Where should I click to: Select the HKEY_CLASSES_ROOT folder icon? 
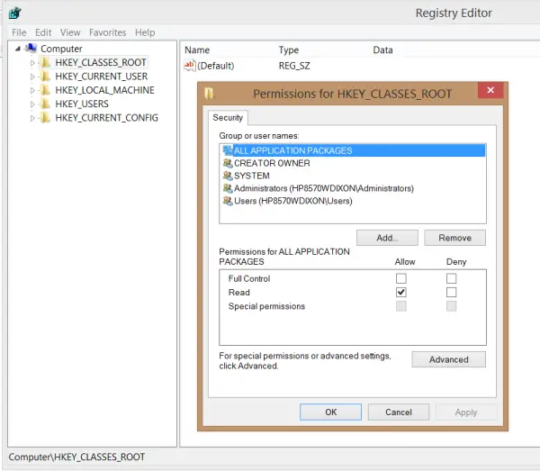pos(45,62)
